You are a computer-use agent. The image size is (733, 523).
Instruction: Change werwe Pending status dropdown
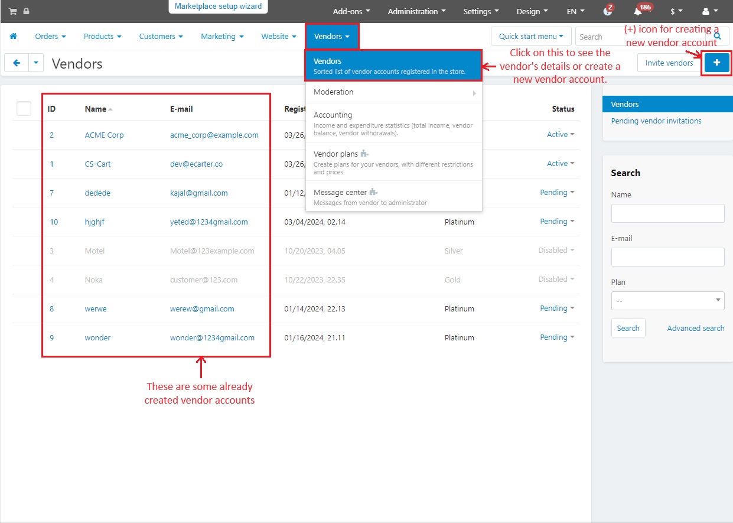click(x=557, y=308)
